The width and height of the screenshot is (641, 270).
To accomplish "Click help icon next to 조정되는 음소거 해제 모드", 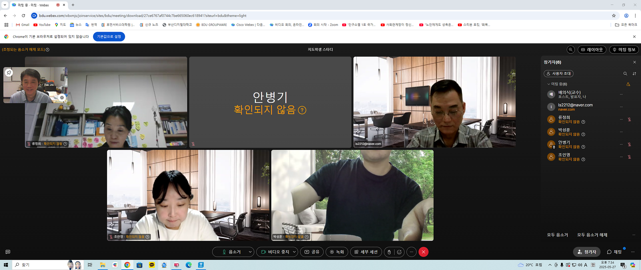I will point(48,50).
